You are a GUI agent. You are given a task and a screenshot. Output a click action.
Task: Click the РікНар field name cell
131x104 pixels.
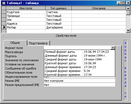pyautogui.click(x=26, y=27)
